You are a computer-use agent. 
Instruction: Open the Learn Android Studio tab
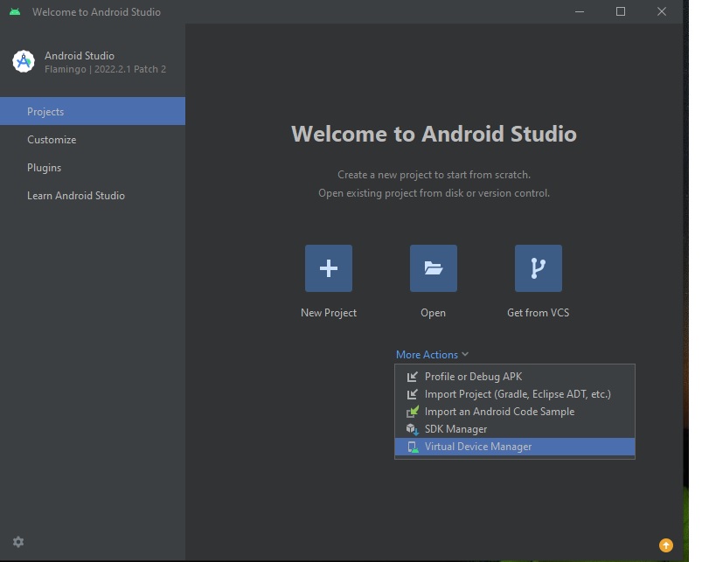[x=76, y=196]
